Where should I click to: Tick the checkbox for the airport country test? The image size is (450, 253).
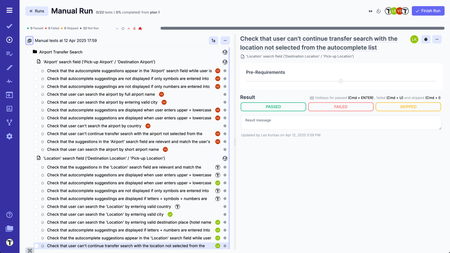(x=36, y=126)
